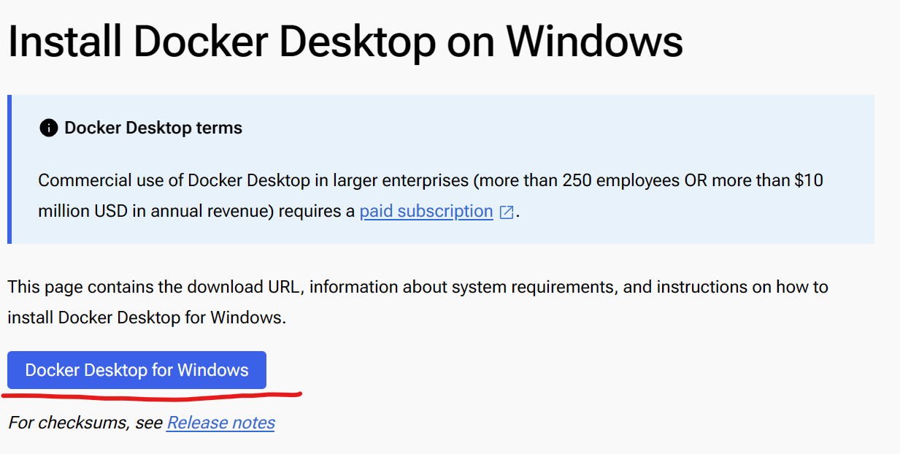Click the Install Docker Desktop on Windows heading
The width and height of the screenshot is (900, 454).
pos(345,41)
